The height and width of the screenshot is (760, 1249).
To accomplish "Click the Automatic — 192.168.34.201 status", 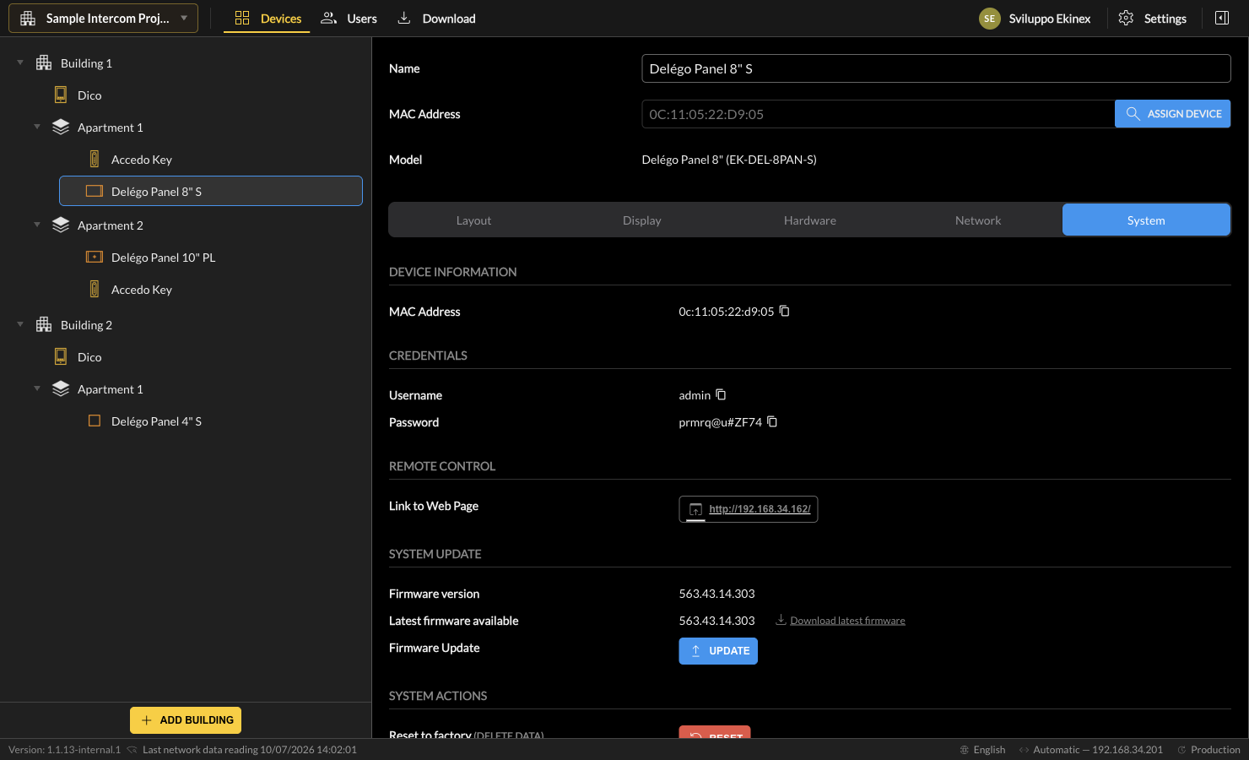I will pyautogui.click(x=1090, y=750).
